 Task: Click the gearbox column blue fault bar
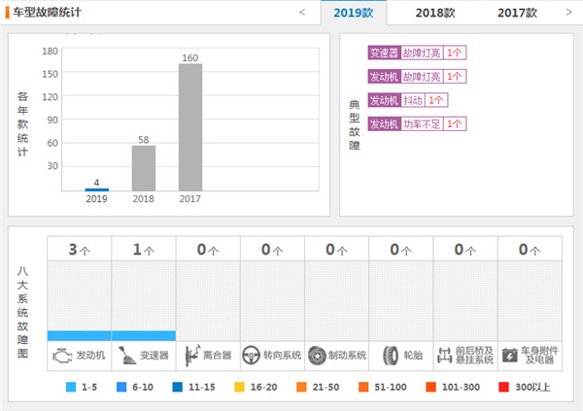click(144, 336)
